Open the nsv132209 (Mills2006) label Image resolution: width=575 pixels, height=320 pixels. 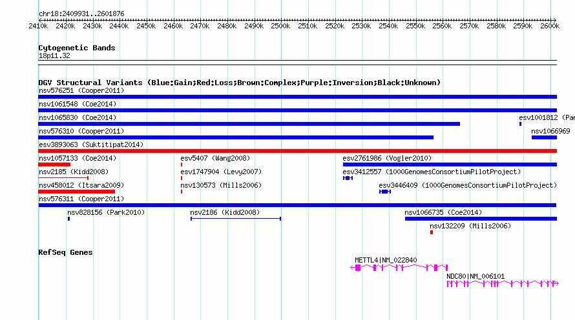pos(470,226)
